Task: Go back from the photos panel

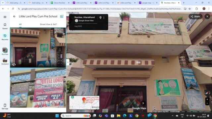Action: 14,17
